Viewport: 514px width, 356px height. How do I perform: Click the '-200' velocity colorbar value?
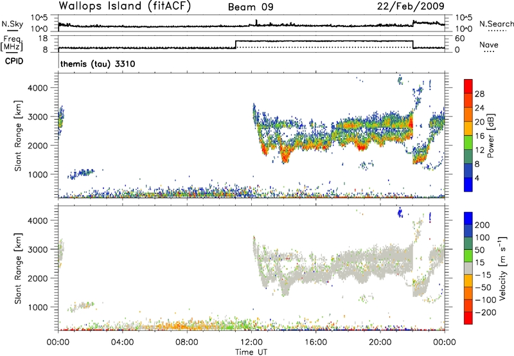coord(485,312)
